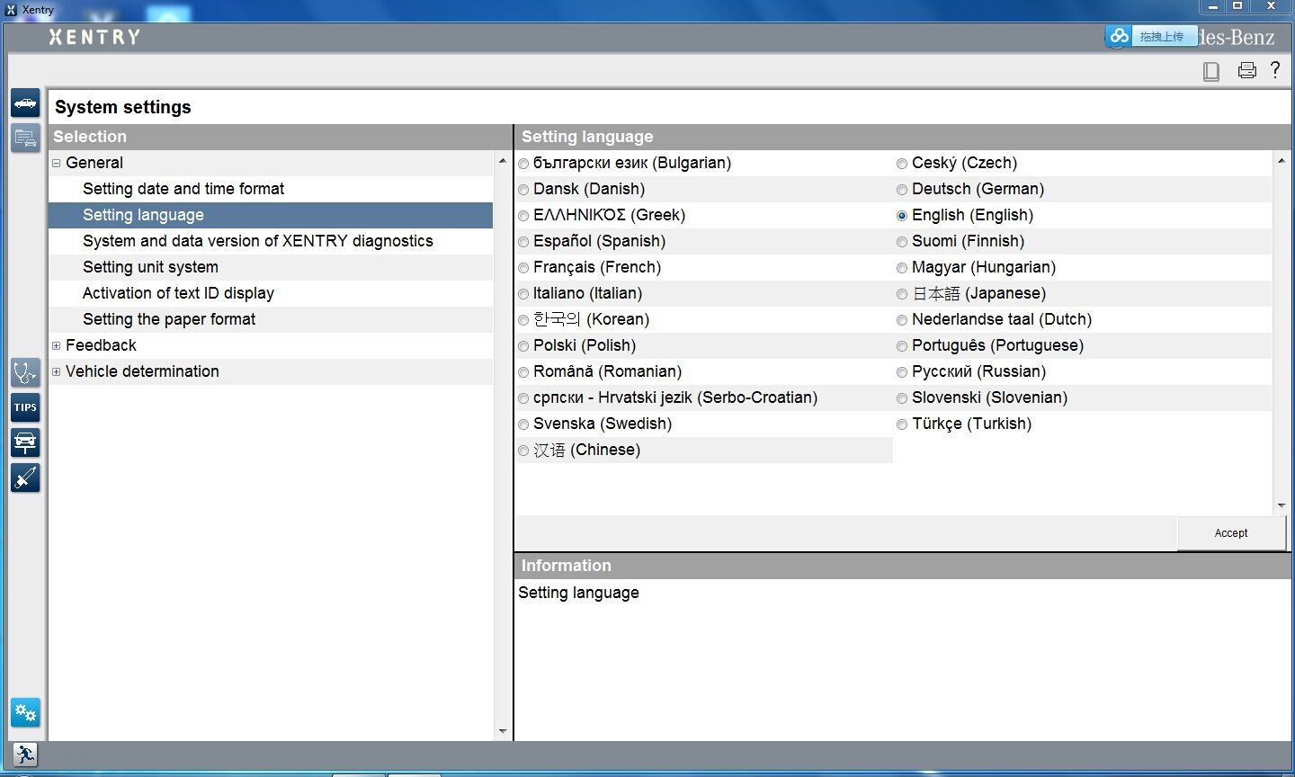Collapse the General tree node
This screenshot has height=777, width=1295.
click(57, 164)
